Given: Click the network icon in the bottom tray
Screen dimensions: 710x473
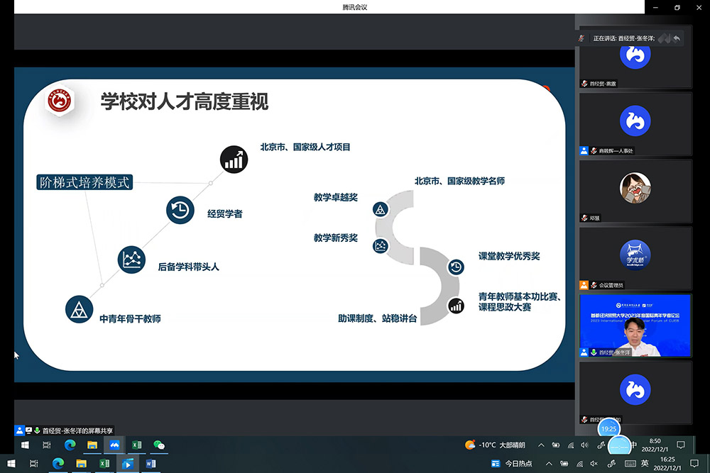Looking at the screenshot, I should (579, 464).
